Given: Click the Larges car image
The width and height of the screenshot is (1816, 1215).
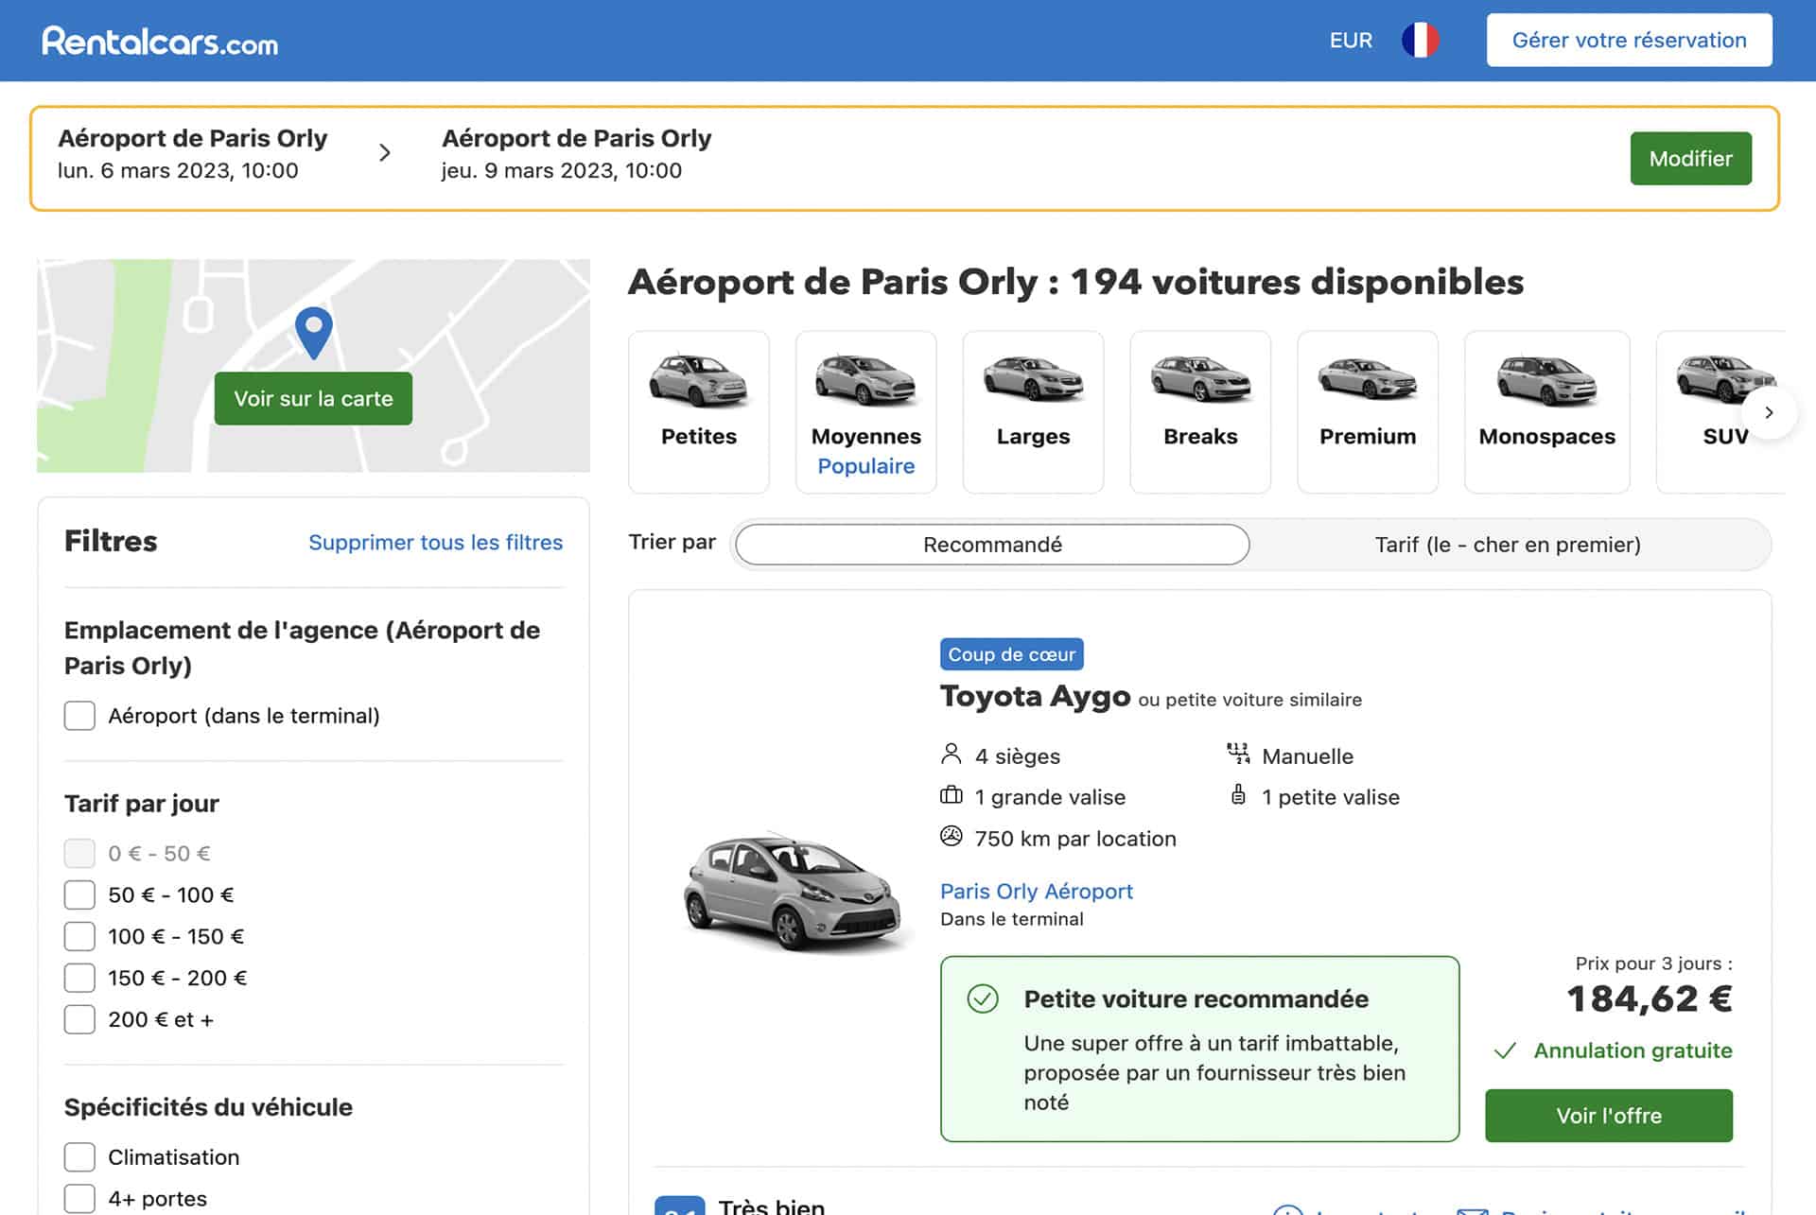Looking at the screenshot, I should 1033,380.
